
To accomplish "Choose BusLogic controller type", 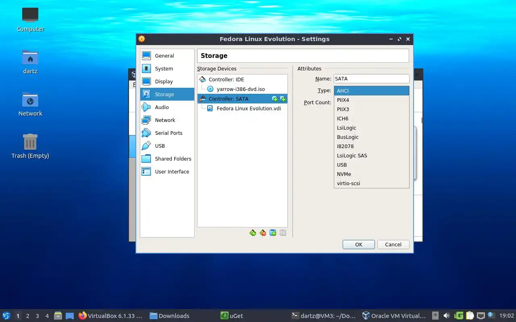I will coord(372,137).
